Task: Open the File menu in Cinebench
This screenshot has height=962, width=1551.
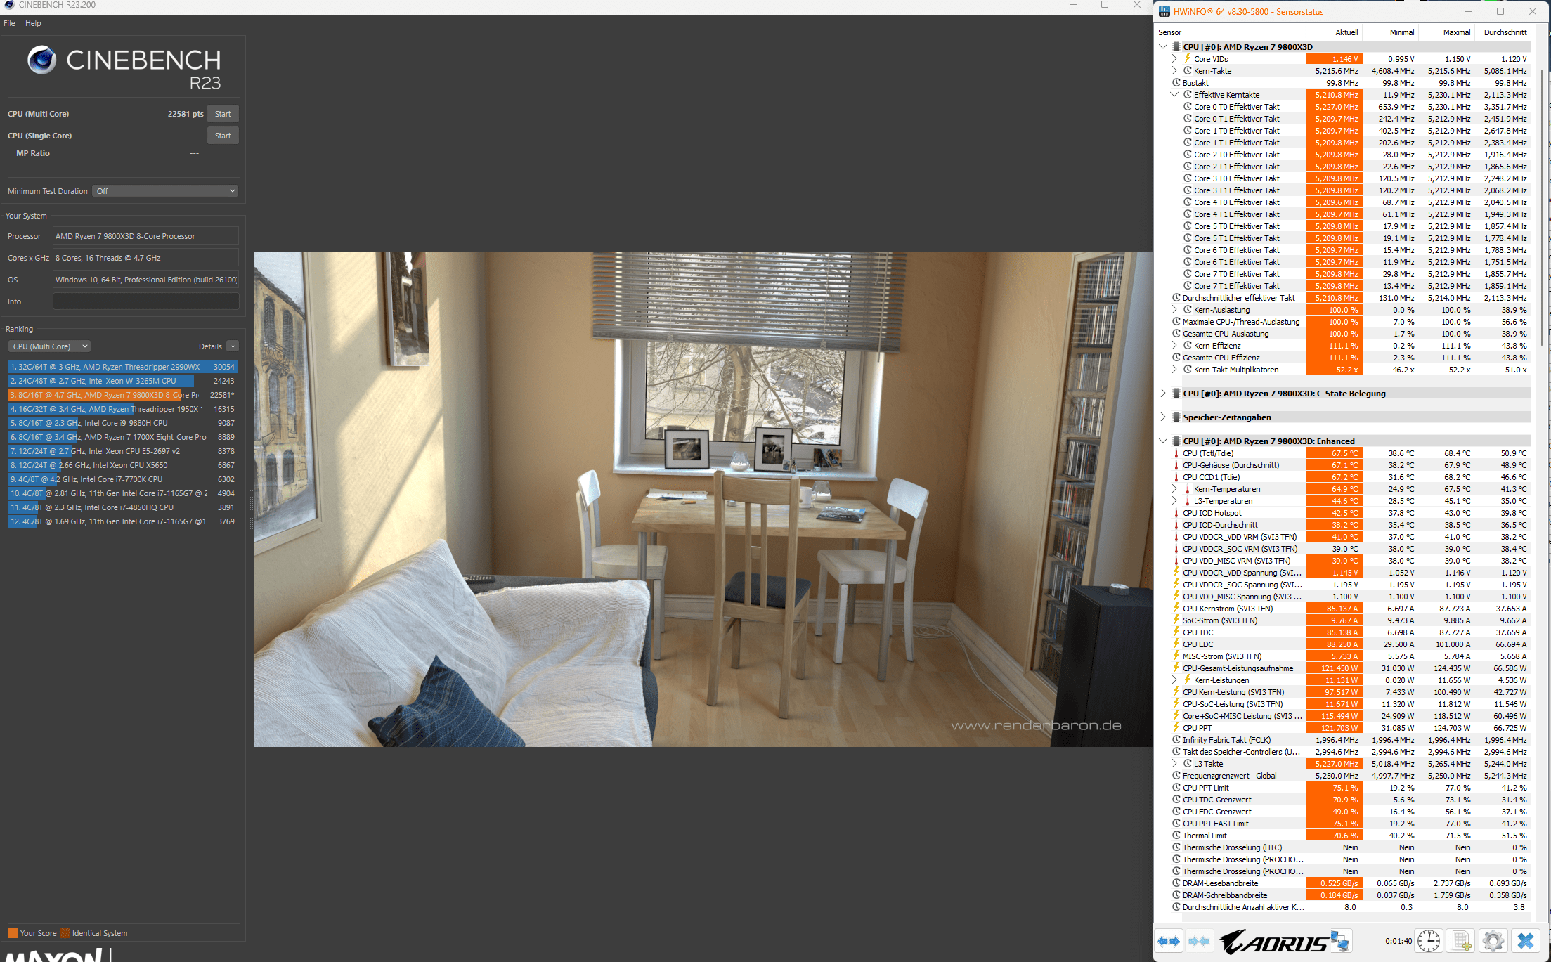Action: pyautogui.click(x=9, y=23)
